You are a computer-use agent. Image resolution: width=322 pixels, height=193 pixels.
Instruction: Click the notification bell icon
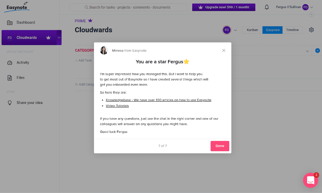[x=267, y=7]
